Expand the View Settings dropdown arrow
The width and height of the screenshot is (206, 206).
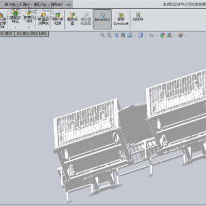[x=185, y=36]
